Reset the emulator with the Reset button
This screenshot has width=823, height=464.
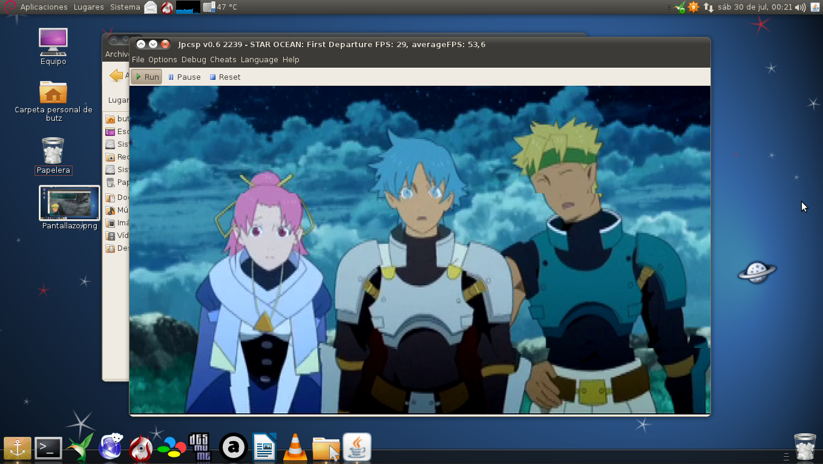(x=225, y=77)
